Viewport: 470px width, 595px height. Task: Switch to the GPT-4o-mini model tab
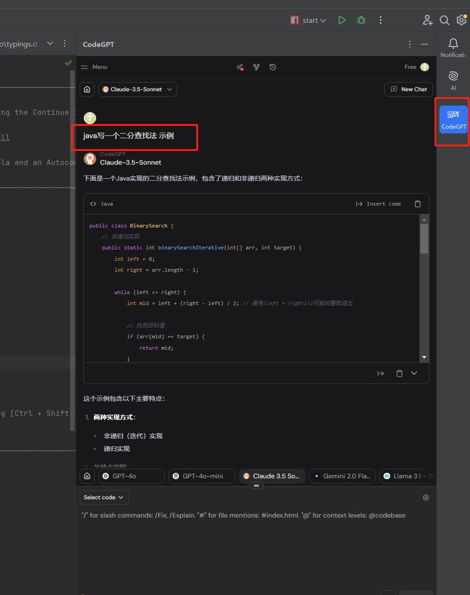202,476
